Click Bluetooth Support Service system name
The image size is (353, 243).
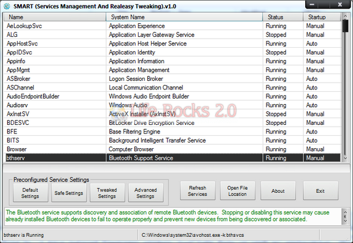click(141, 158)
